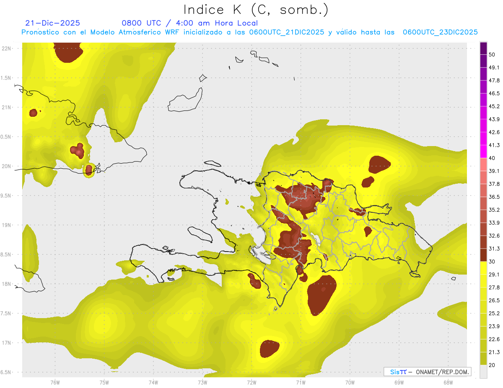
Task: Click the '18N' latitude label
Action: click(7, 284)
